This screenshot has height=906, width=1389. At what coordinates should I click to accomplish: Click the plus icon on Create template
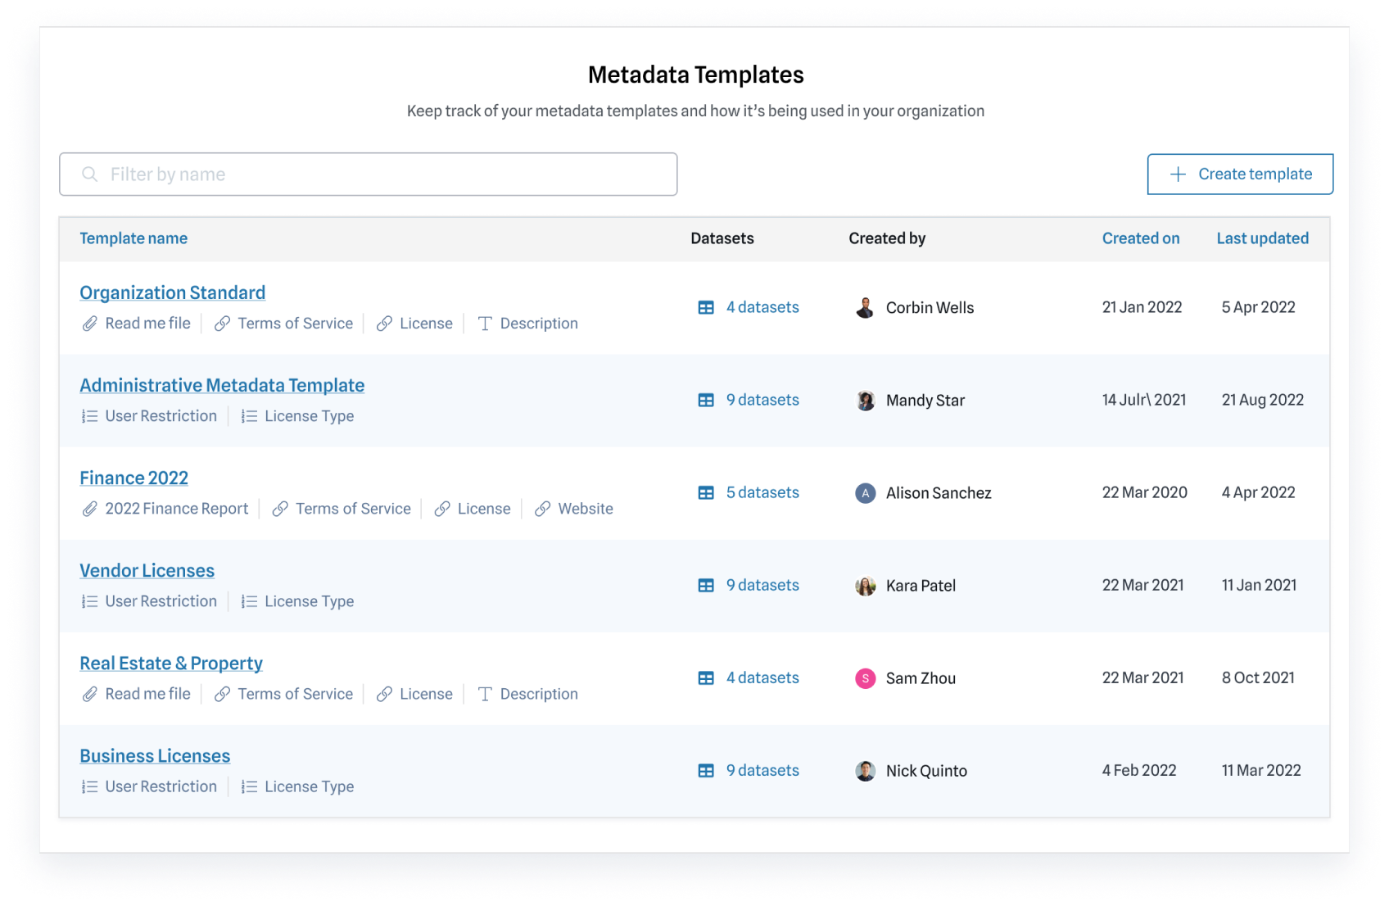1178,174
